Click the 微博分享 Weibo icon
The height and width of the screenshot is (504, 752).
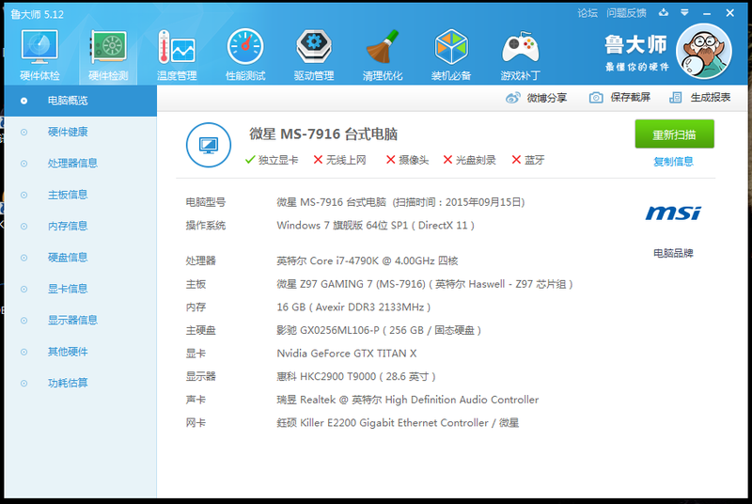coord(512,98)
